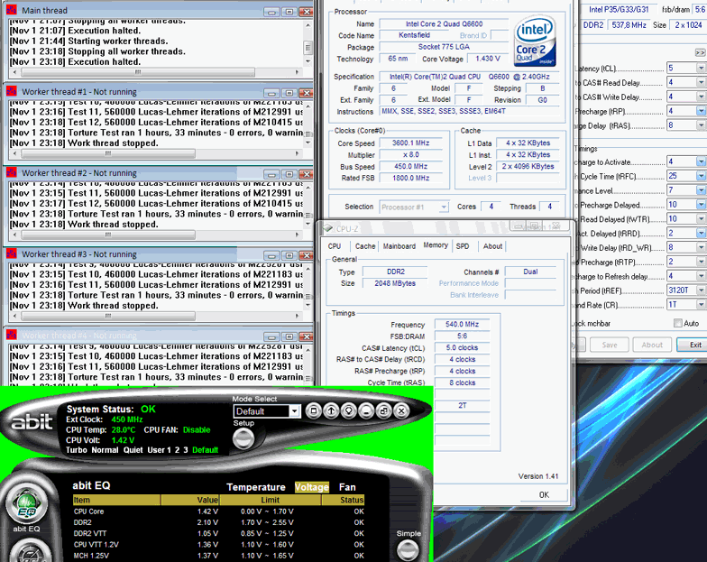Click the DDR2 VTT row in voltage table
Screen dimensions: 707x562
coord(218,534)
